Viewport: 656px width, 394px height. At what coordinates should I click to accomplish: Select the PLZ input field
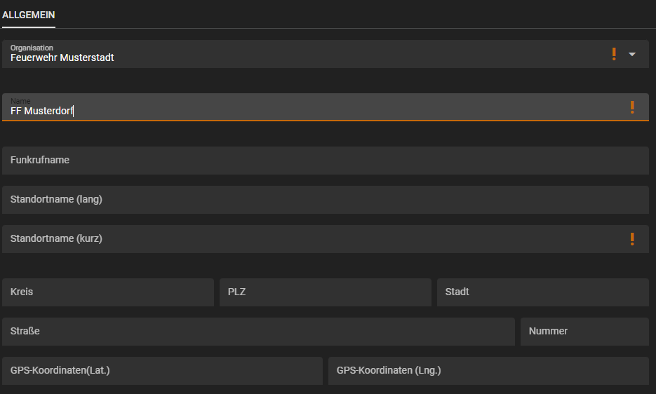325,292
